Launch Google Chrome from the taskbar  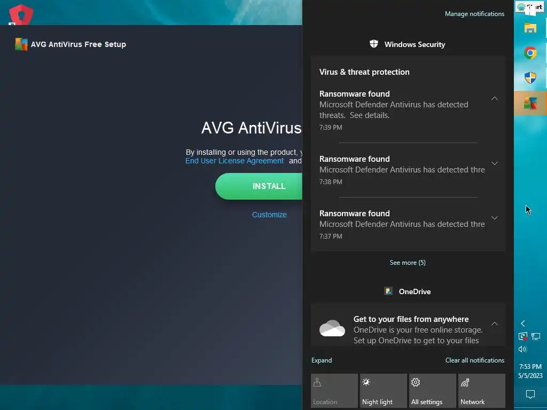coord(530,53)
